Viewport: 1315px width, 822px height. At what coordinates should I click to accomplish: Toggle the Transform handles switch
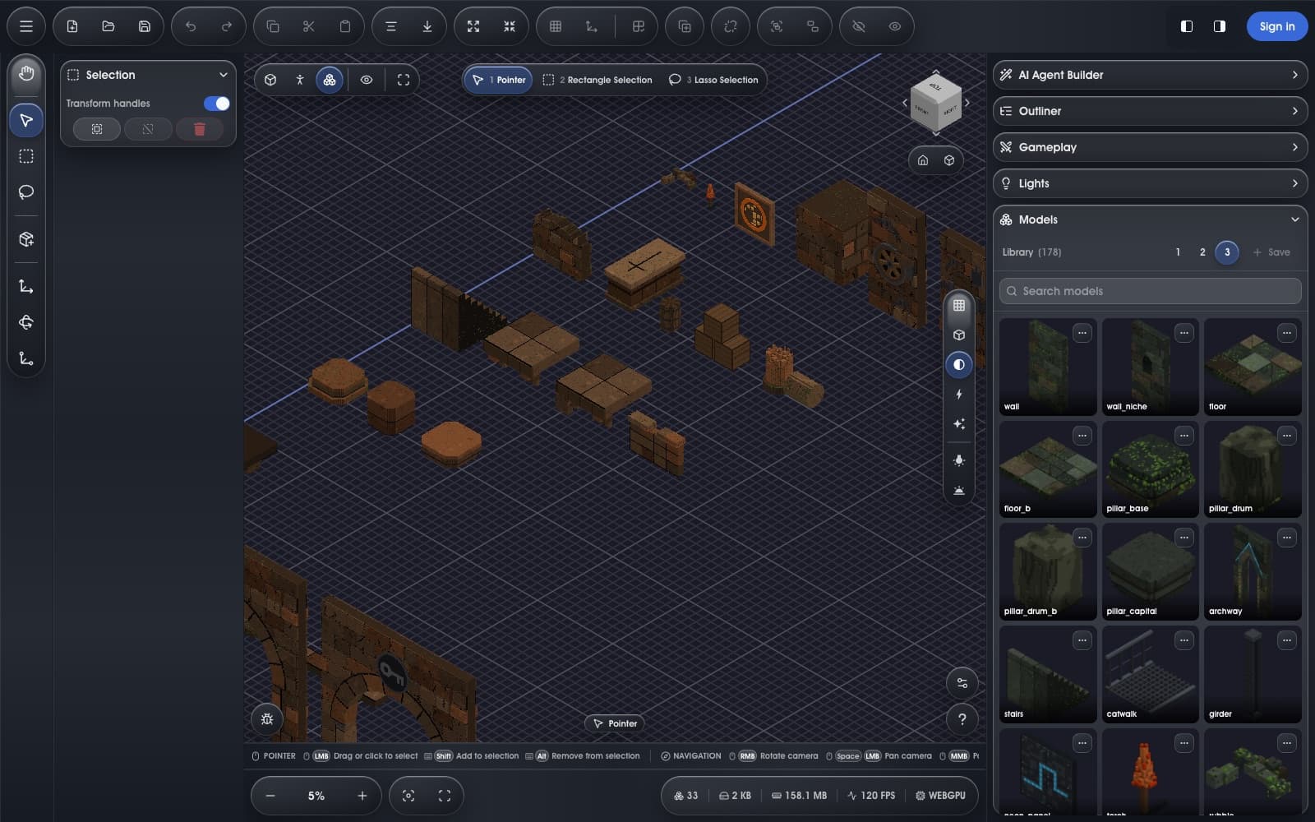217,104
